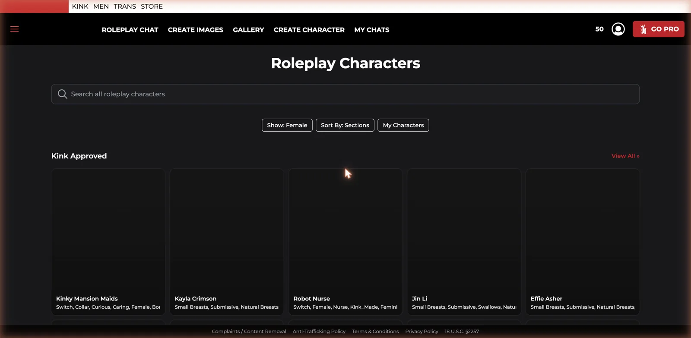The height and width of the screenshot is (338, 691).
Task: Open Anti-Trafficking Policy link
Action: 319,332
